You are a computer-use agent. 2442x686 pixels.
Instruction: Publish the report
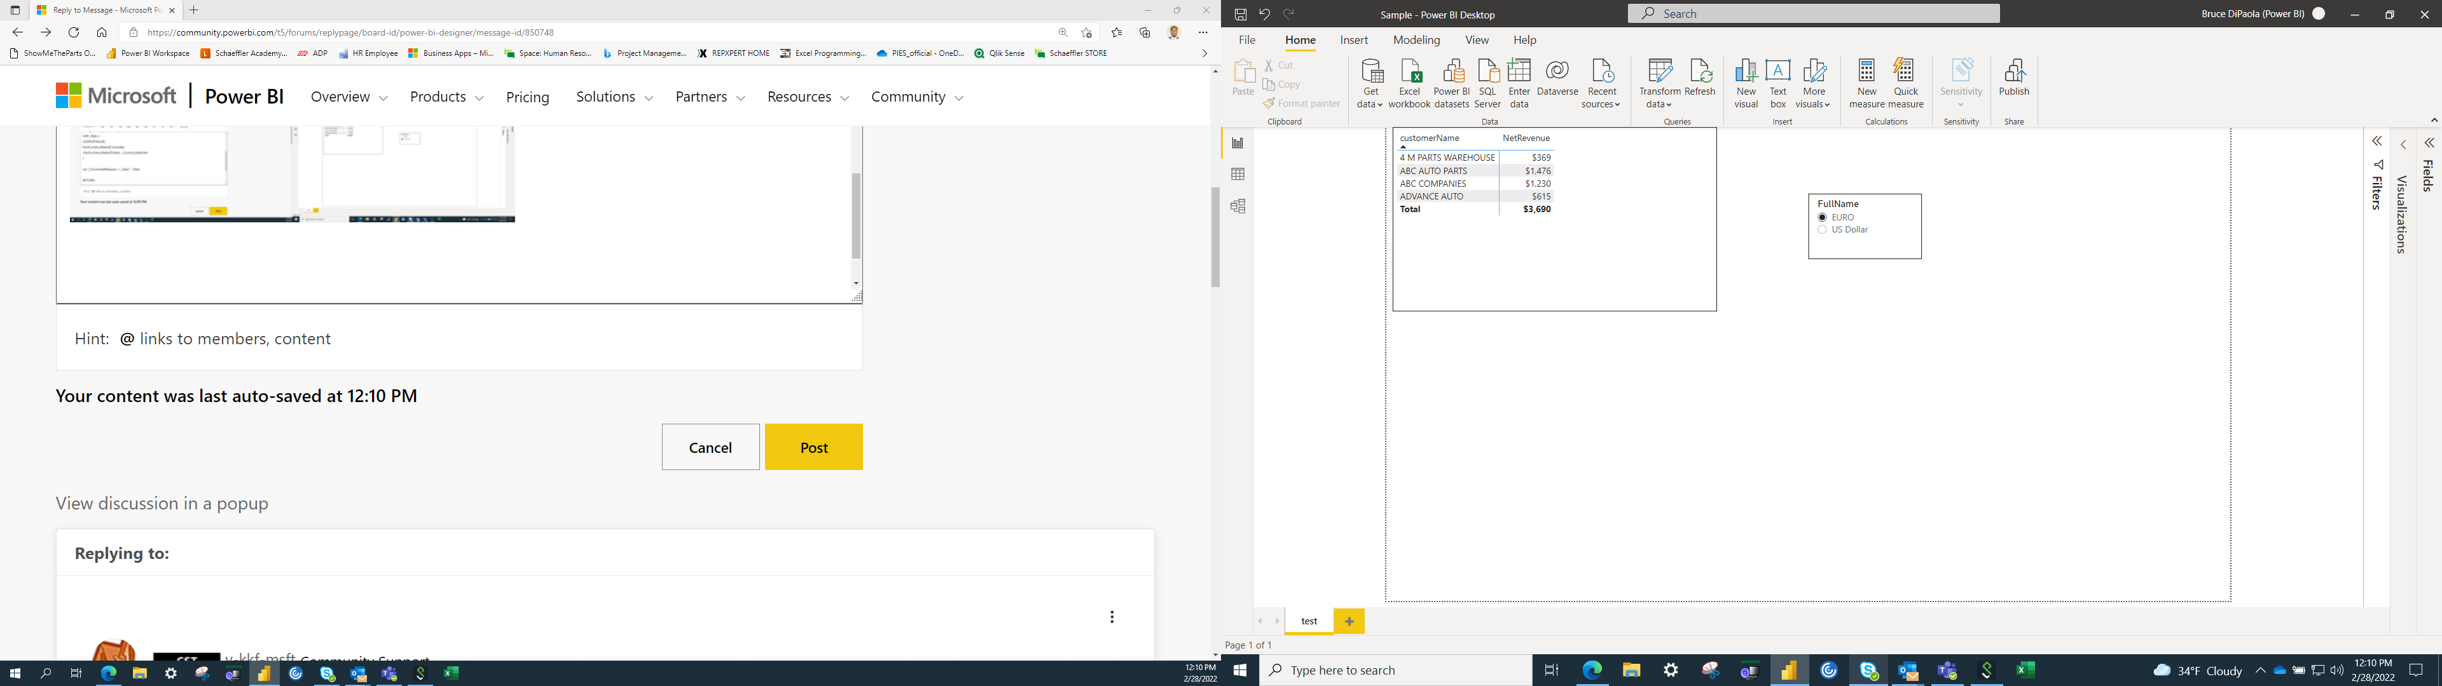2013,77
